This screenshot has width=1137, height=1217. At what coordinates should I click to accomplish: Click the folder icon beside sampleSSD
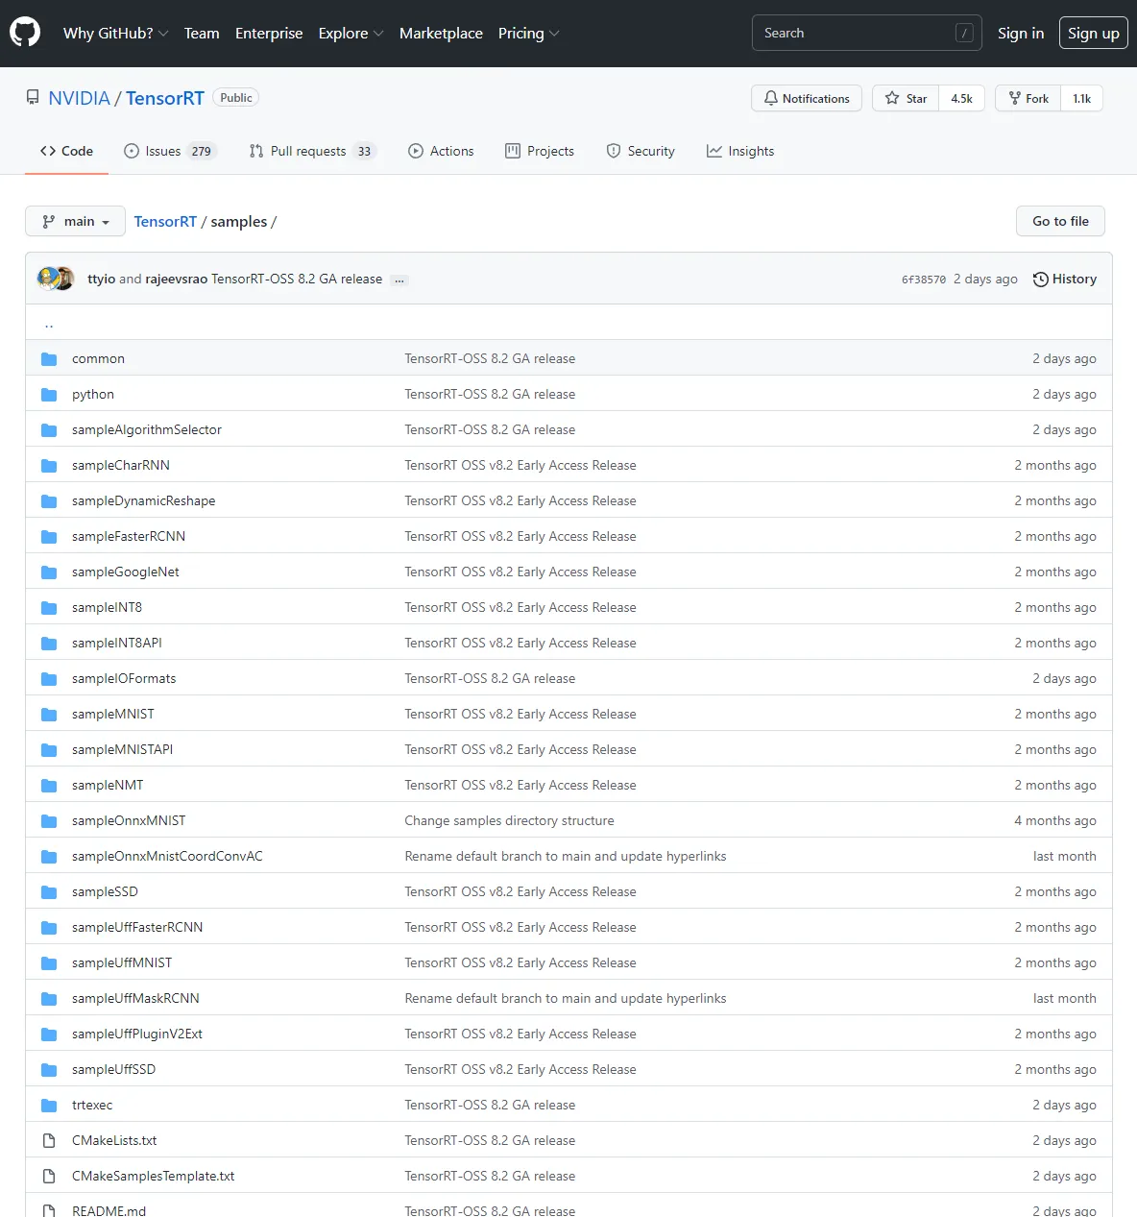point(49,892)
